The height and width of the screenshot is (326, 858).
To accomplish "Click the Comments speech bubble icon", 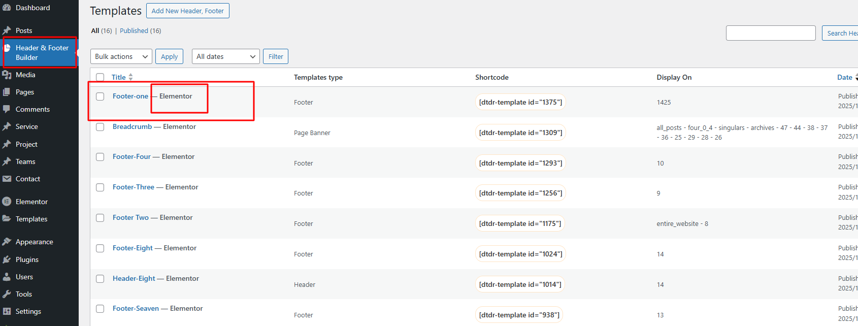I will click(x=7, y=109).
